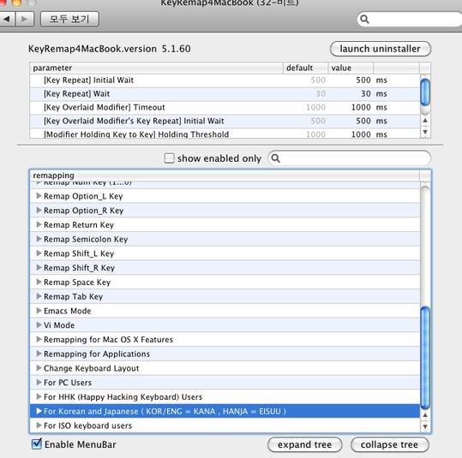Expand For ISO keyboard users

pos(39,425)
